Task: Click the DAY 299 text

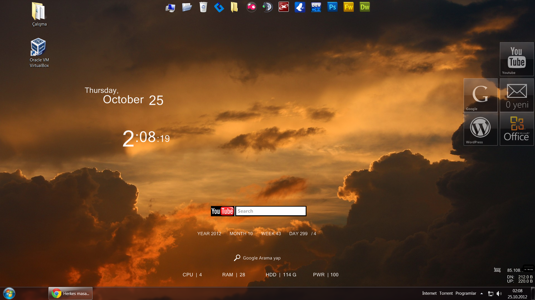Action: (298, 234)
